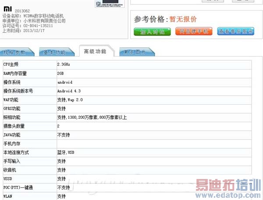
Task: Click the 手机内存 label
Action: pyautogui.click(x=12, y=144)
